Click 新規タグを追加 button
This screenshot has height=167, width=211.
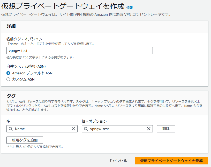click(25, 140)
